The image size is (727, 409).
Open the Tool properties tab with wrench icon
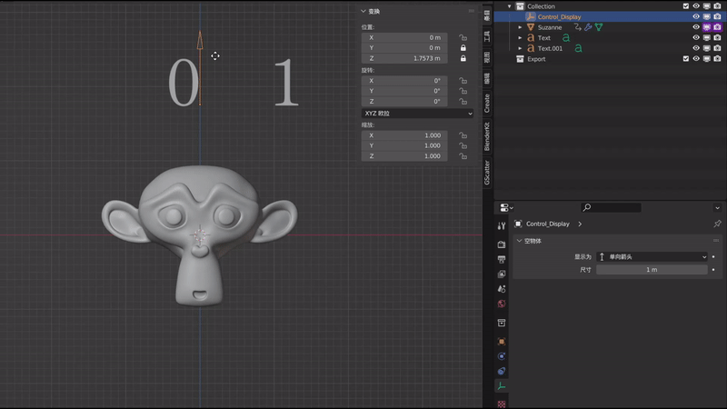502,225
